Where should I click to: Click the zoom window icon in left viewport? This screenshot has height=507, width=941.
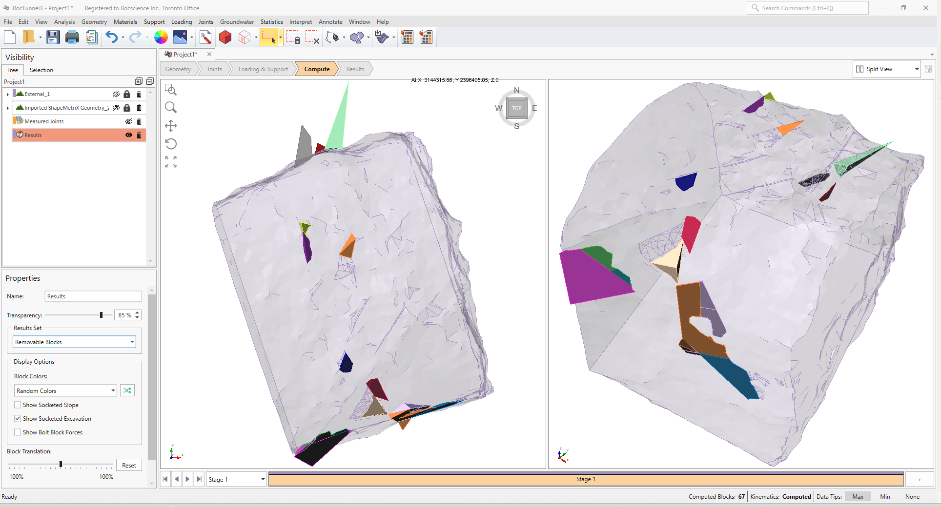171,90
